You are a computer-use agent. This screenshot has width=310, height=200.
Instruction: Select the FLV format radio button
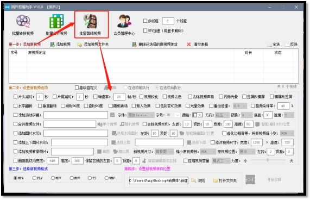coord(34,178)
